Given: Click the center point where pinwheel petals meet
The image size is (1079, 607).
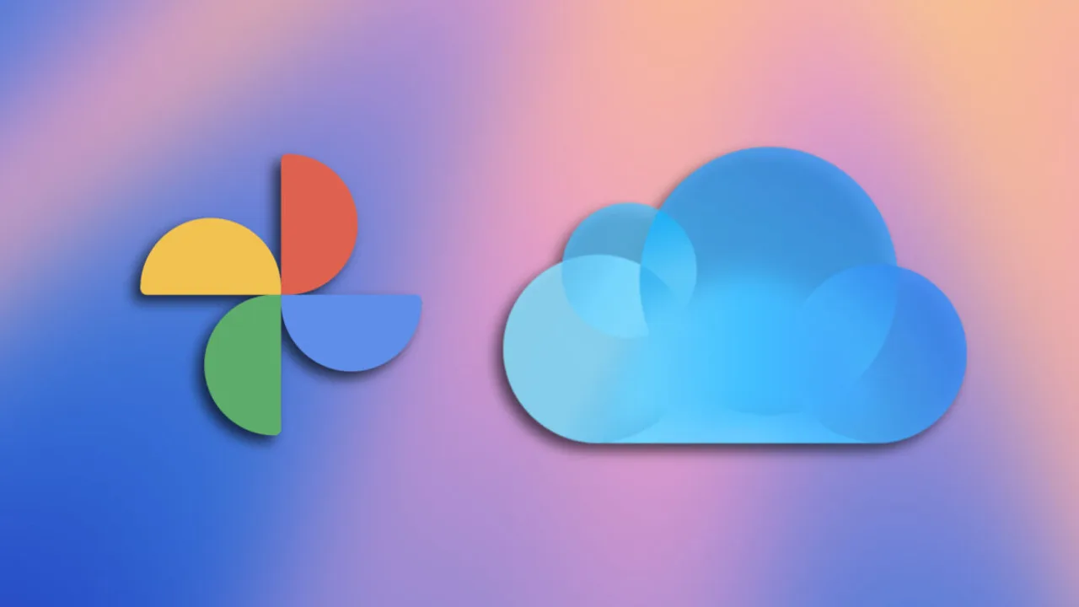Looking at the screenshot, I should coord(281,294).
